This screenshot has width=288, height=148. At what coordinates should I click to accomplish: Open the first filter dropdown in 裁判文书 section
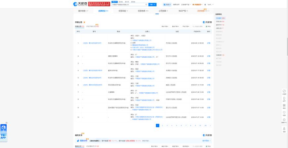pyautogui.click(x=155, y=146)
